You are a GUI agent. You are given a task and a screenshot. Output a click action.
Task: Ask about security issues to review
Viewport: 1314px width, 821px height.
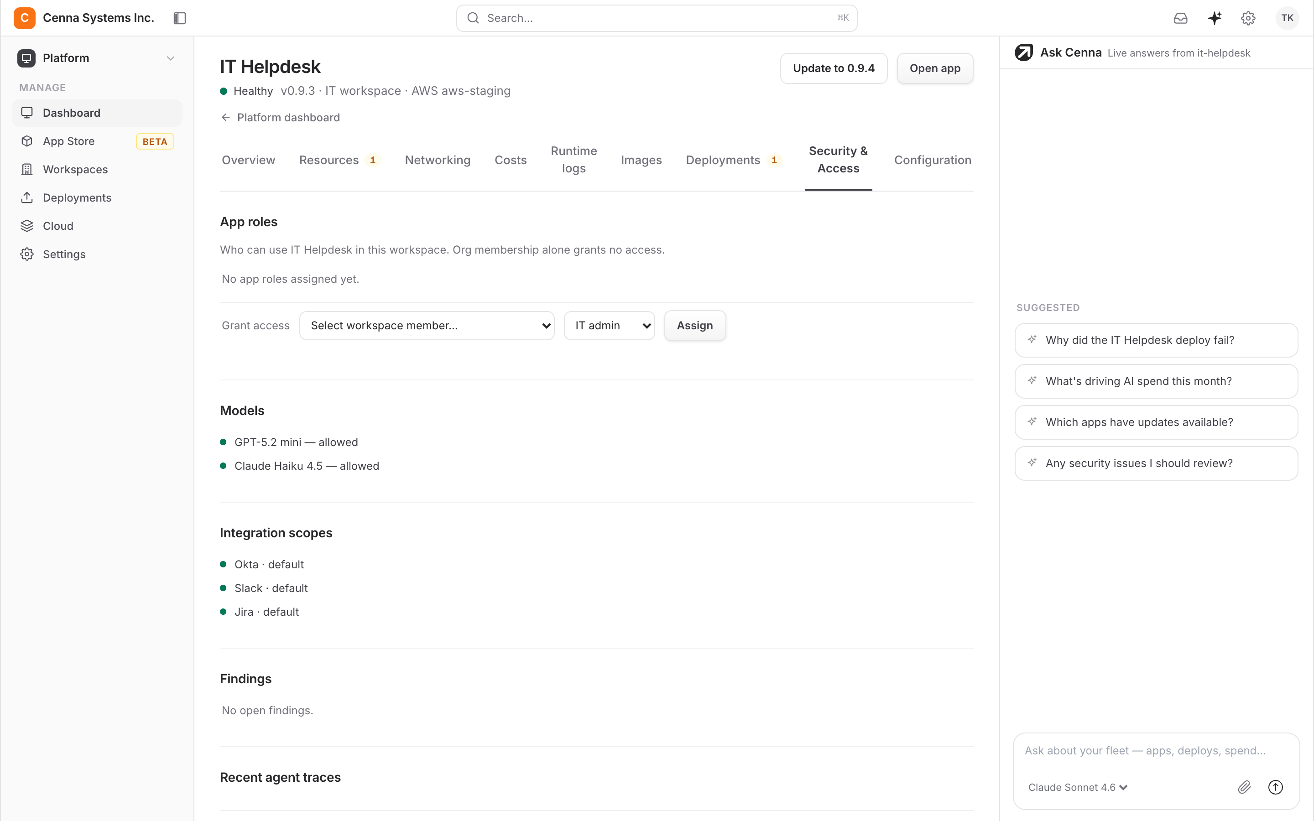pyautogui.click(x=1156, y=463)
